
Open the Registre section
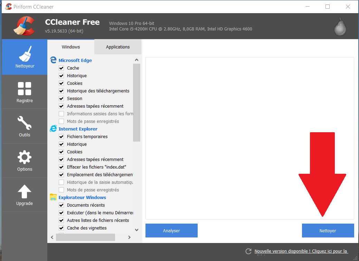coord(25,92)
